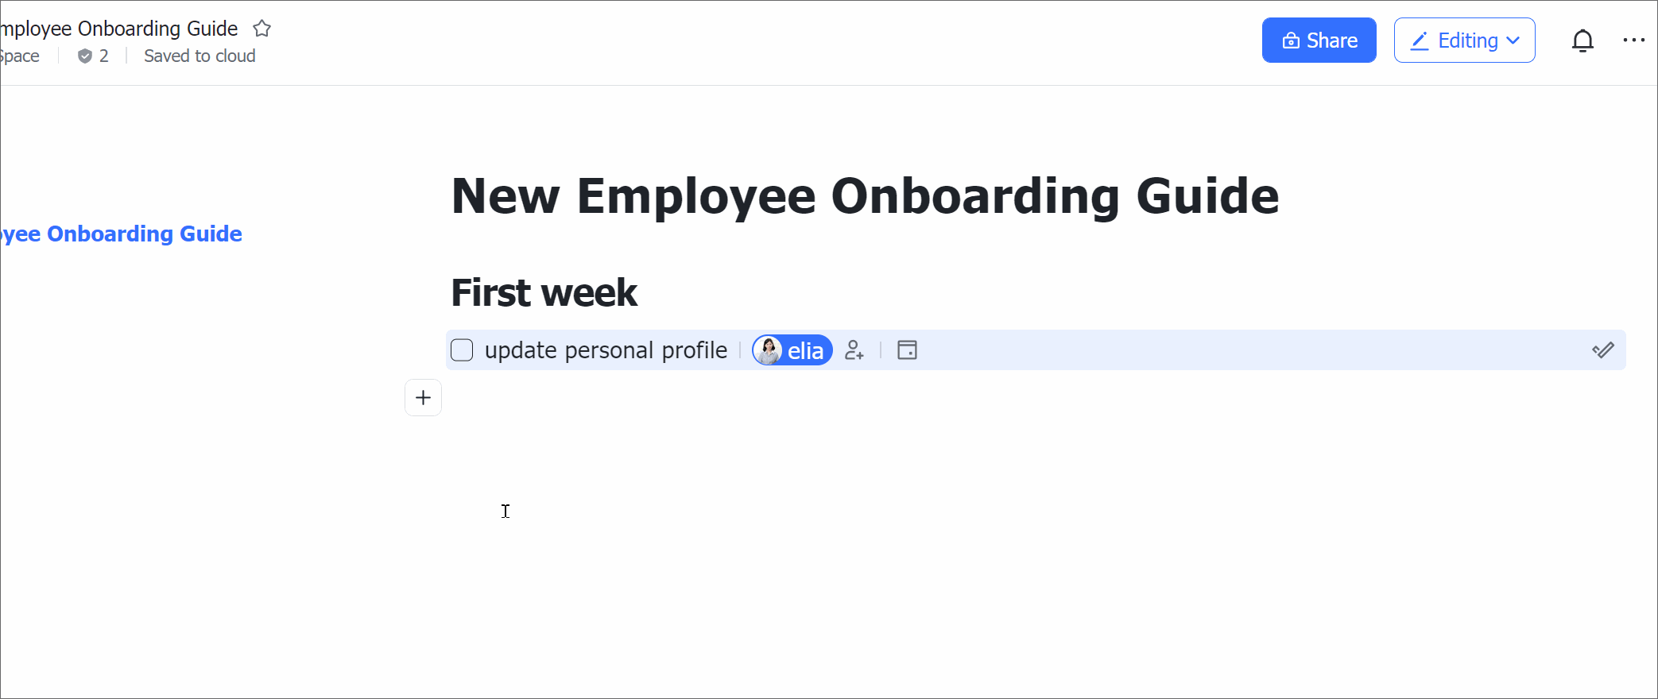
Task: Click into the First week heading
Action: coord(544,292)
